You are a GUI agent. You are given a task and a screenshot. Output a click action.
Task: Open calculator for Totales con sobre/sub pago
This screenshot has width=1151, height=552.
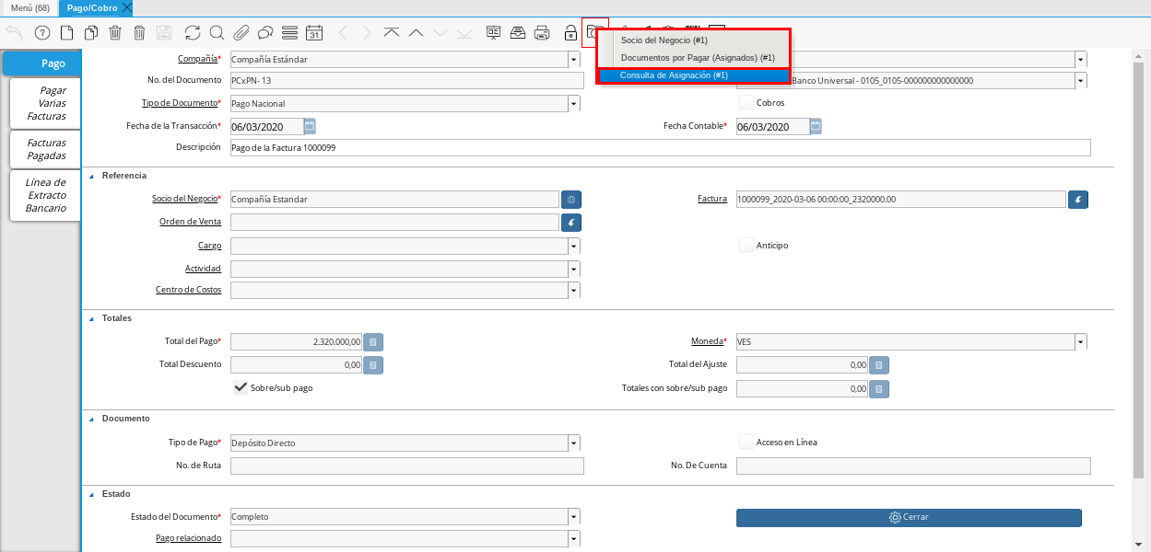click(x=880, y=389)
